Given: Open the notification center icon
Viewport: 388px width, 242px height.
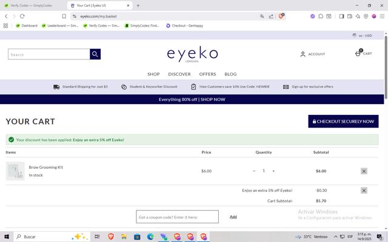Looking at the screenshot, I should click(x=380, y=237).
